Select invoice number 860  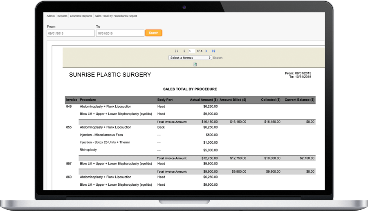(x=69, y=177)
